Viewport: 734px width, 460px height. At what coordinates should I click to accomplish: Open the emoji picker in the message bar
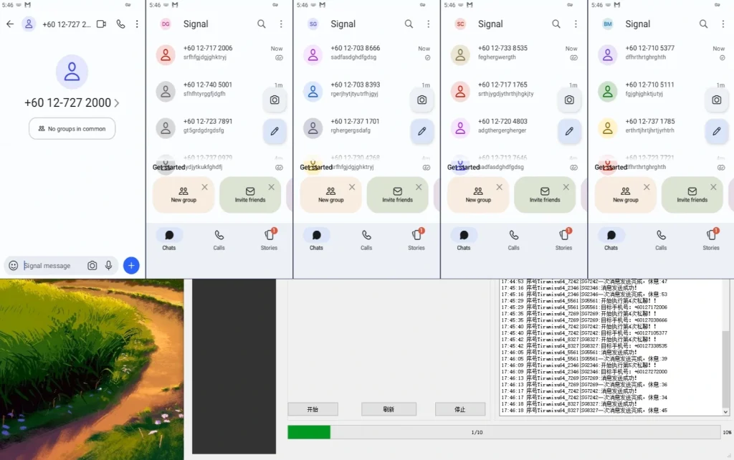coord(13,266)
